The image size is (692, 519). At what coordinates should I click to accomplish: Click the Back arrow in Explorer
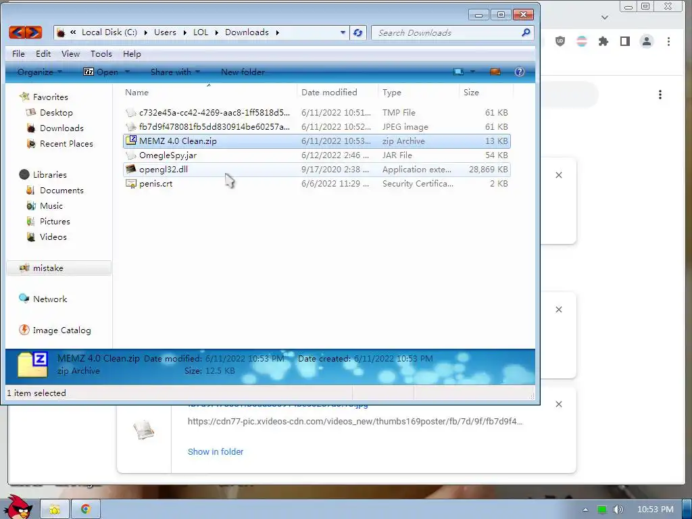click(x=17, y=32)
